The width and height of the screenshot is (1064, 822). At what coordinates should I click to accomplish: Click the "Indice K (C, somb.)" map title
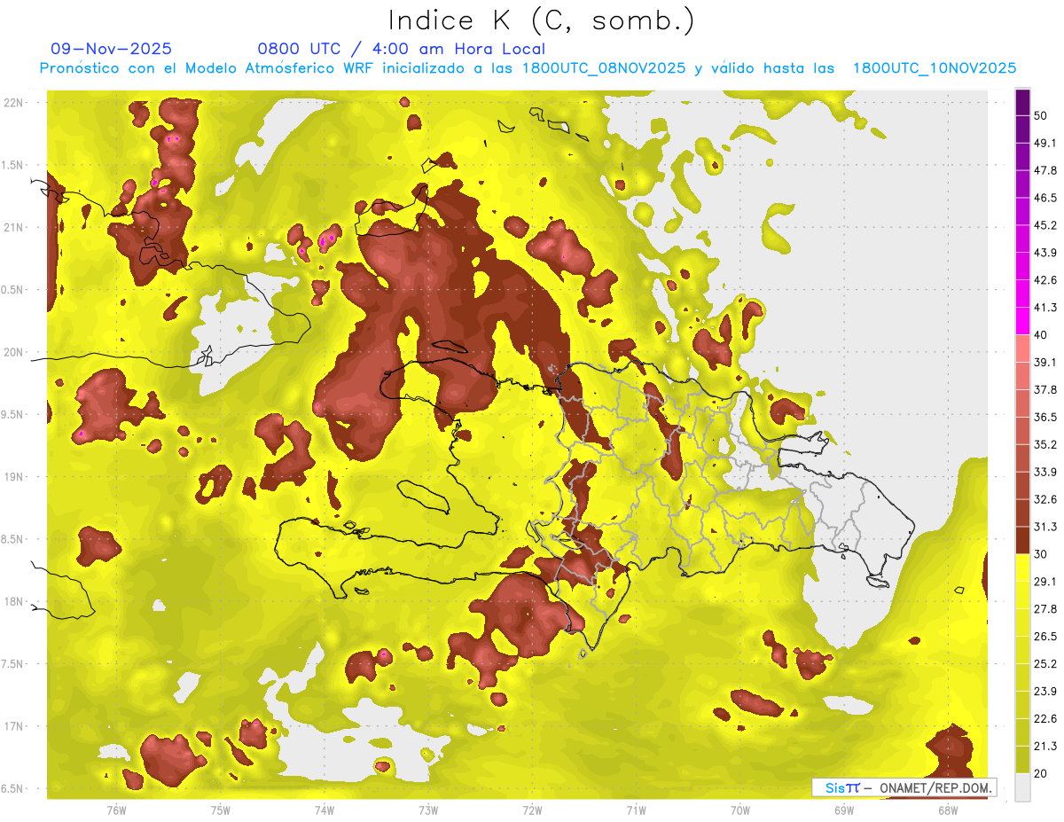tap(542, 20)
